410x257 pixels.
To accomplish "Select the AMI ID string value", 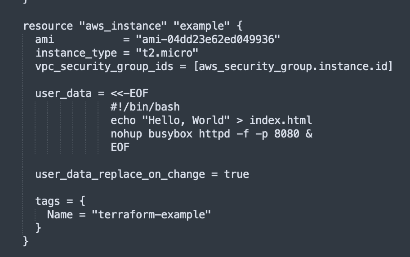I will pos(208,40).
